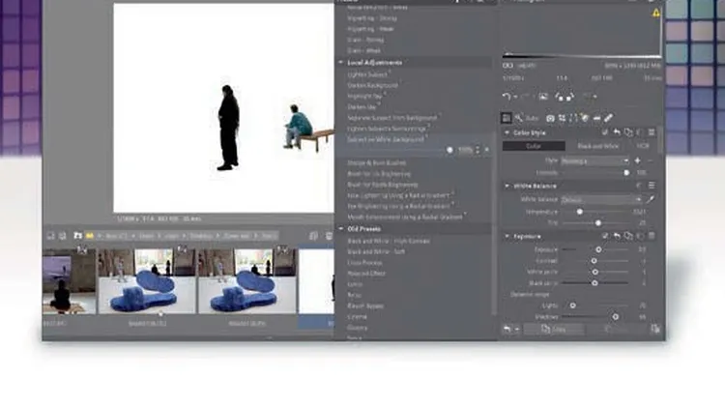The image size is (725, 407).
Task: Select the Auto magic wand tool
Action: (x=519, y=118)
